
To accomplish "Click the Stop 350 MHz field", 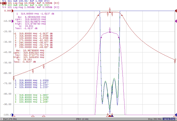I will pos(155,119).
